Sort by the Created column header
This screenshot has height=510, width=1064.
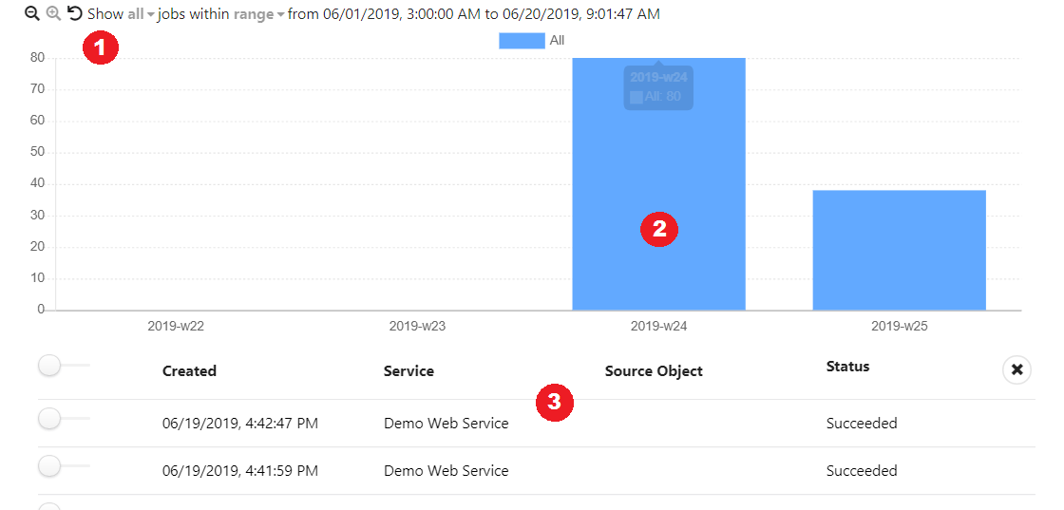[x=189, y=371]
